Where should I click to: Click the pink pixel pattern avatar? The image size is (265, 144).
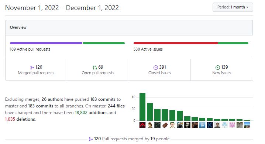tap(232, 125)
